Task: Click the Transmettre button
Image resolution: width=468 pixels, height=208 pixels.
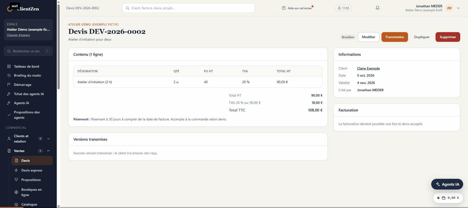Action: 395,37
